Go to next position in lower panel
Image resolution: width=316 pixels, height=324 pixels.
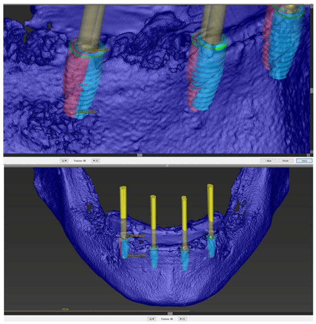(x=182, y=319)
